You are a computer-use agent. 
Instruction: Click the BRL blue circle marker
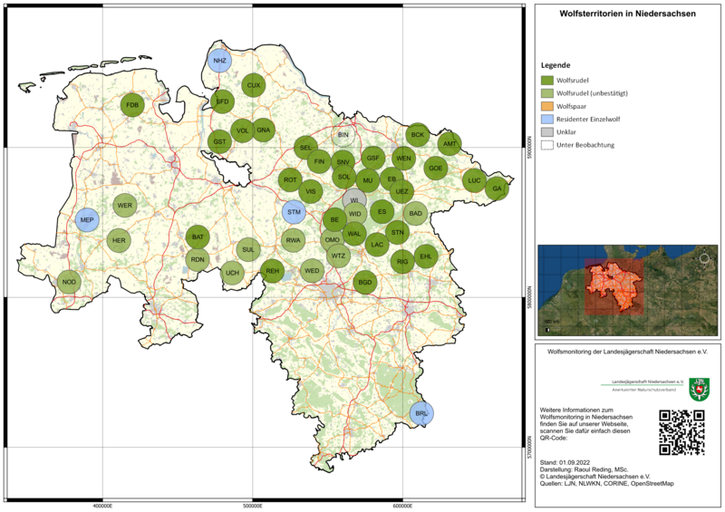[421, 413]
